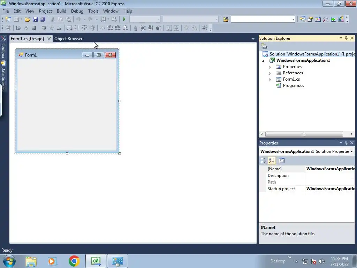Screen dimensions: 357x268
Task: Open the active documents list dropdown
Action: pos(253,39)
